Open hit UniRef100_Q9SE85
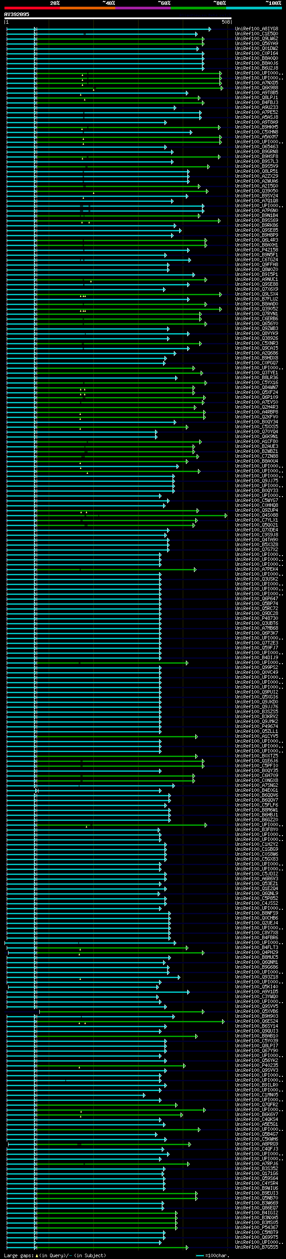Image resolution: width=286 pixels, height=1259 pixels. (257, 230)
